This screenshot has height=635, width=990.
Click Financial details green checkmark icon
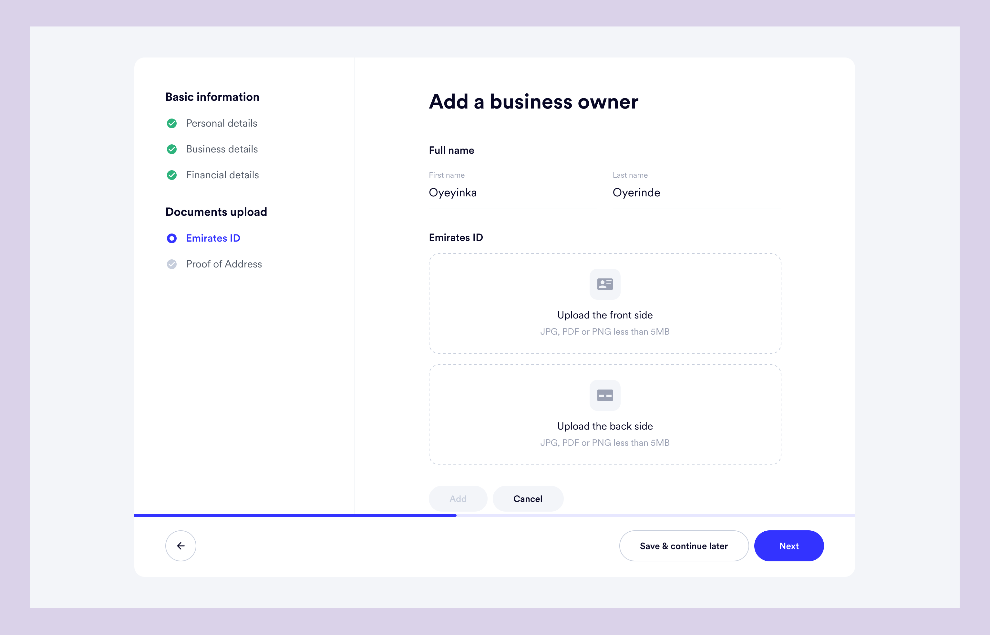pyautogui.click(x=172, y=175)
